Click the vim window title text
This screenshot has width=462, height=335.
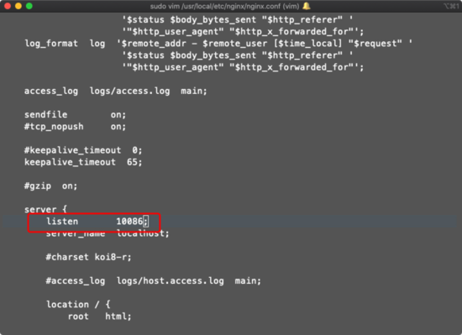tap(224, 6)
